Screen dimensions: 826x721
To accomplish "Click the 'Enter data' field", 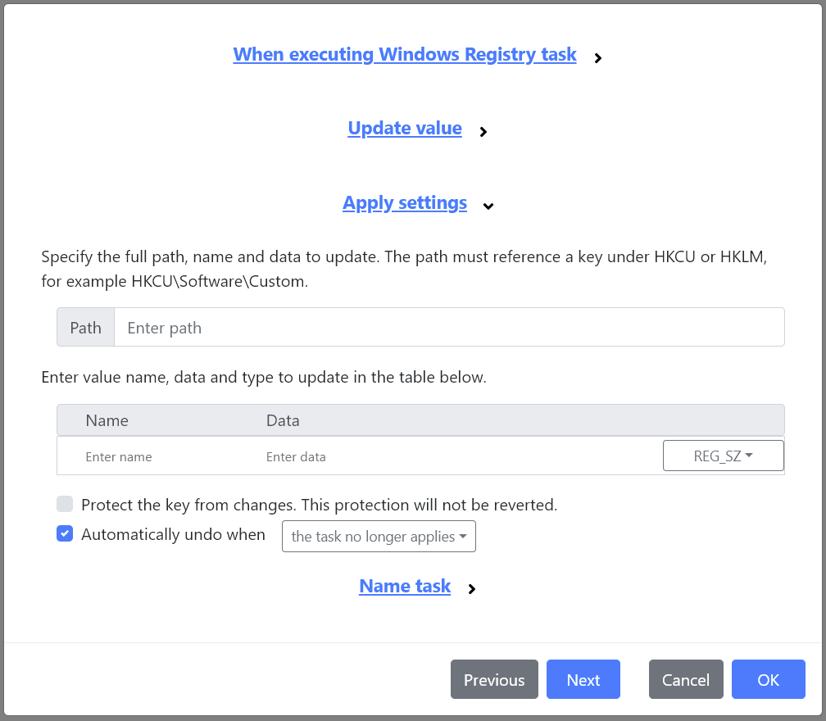I will click(369, 456).
